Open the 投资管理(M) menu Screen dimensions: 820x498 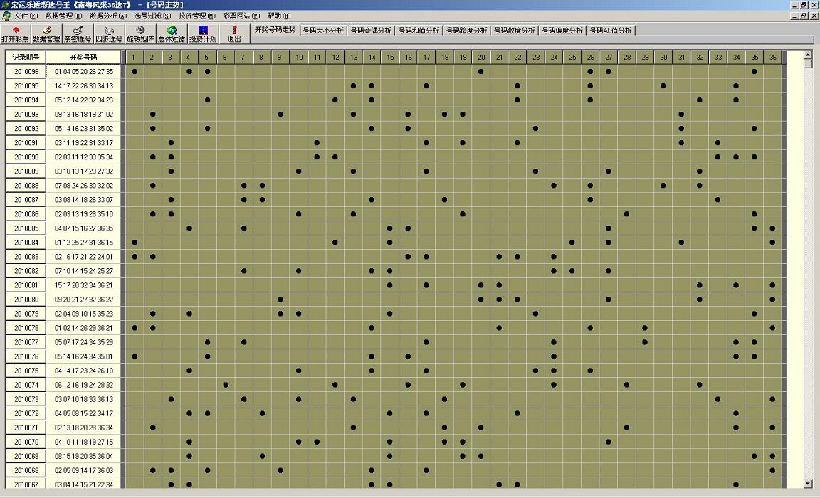(196, 16)
